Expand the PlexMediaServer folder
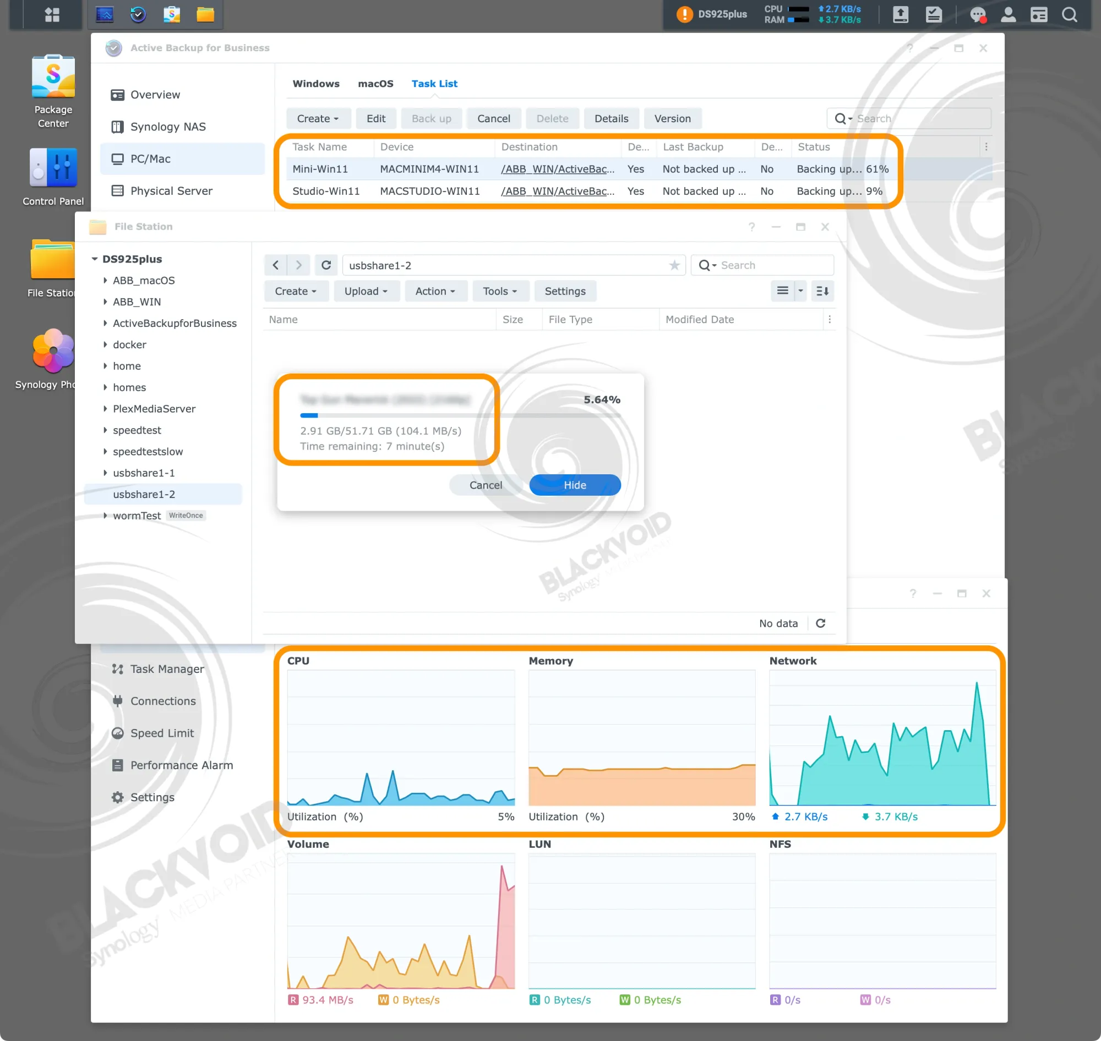Viewport: 1101px width, 1041px height. click(105, 408)
